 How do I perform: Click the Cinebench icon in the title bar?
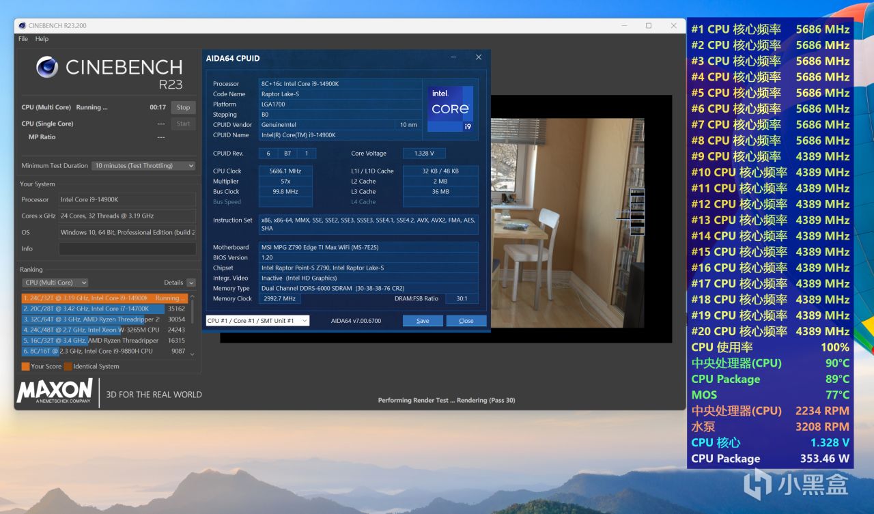(22, 26)
